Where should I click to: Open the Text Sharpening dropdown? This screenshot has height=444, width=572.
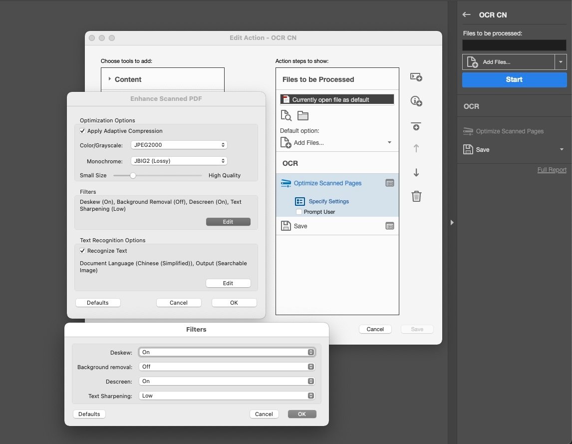[x=227, y=396]
